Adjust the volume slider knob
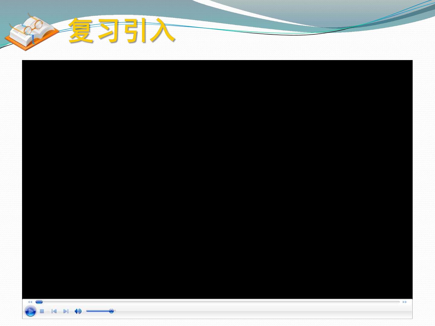The height and width of the screenshot is (326, 435). [x=111, y=311]
